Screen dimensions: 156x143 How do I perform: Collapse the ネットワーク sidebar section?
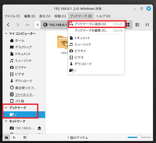coord(6,121)
